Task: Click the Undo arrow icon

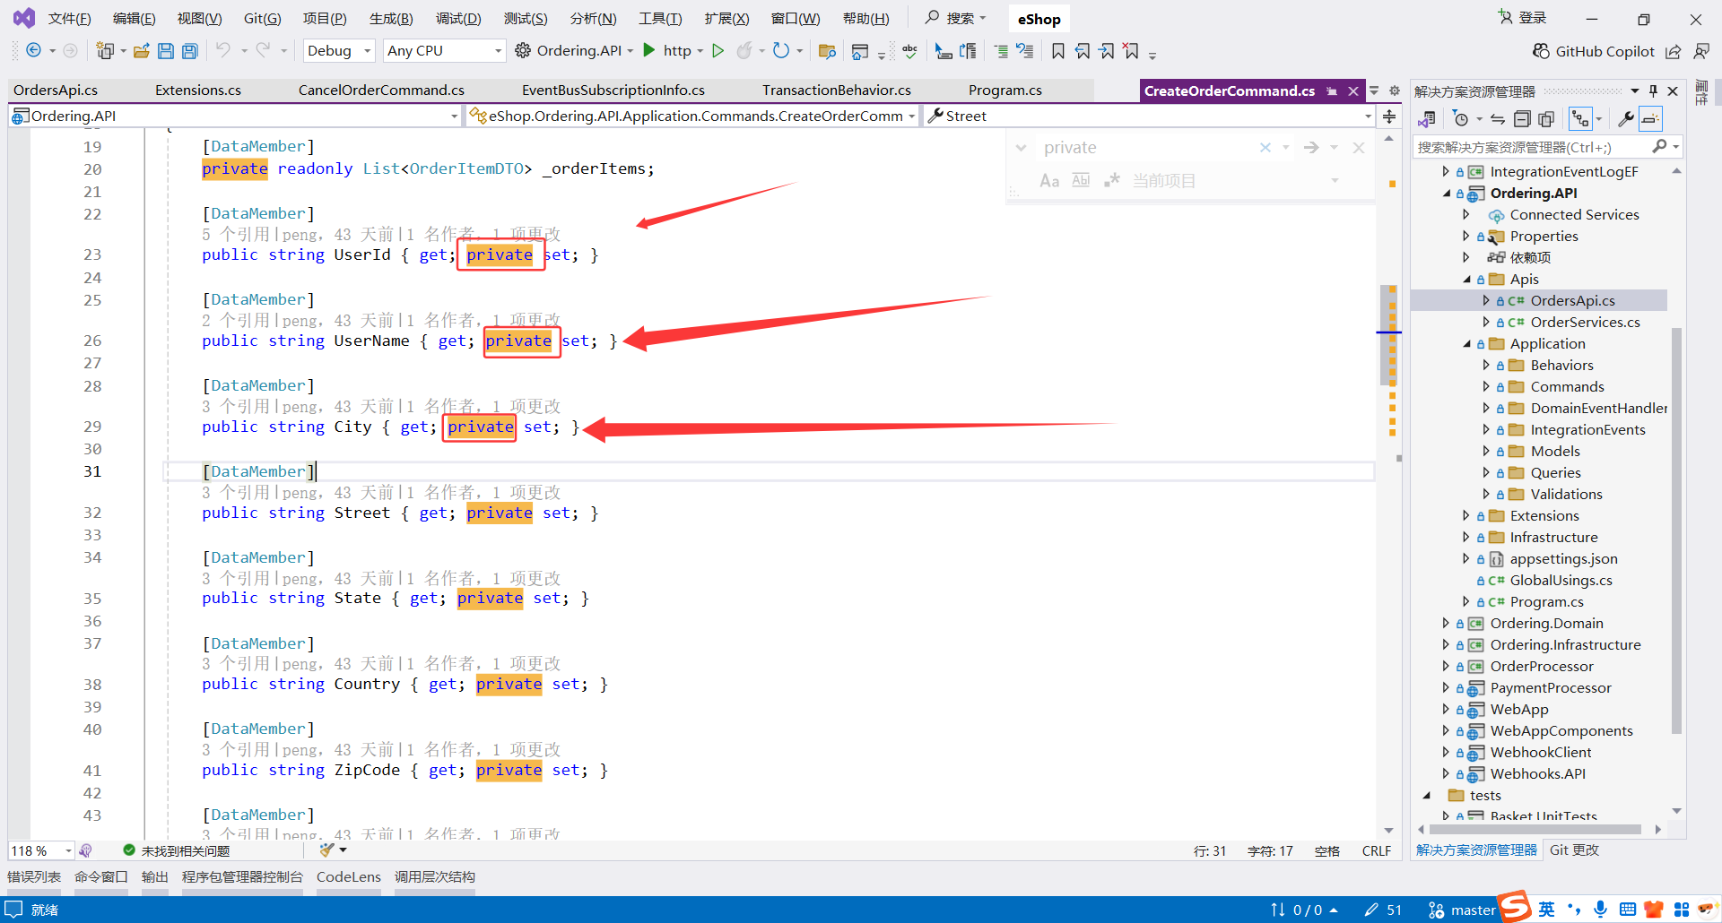Action: coord(223,50)
